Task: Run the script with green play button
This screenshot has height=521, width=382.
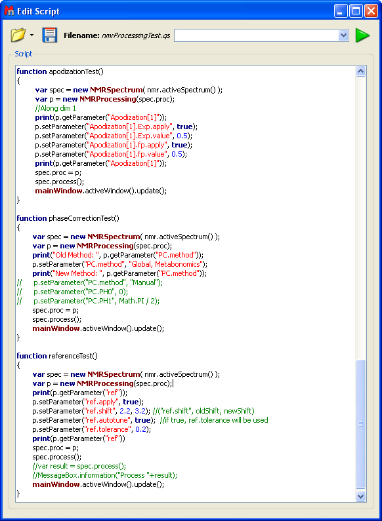Action: coord(362,35)
